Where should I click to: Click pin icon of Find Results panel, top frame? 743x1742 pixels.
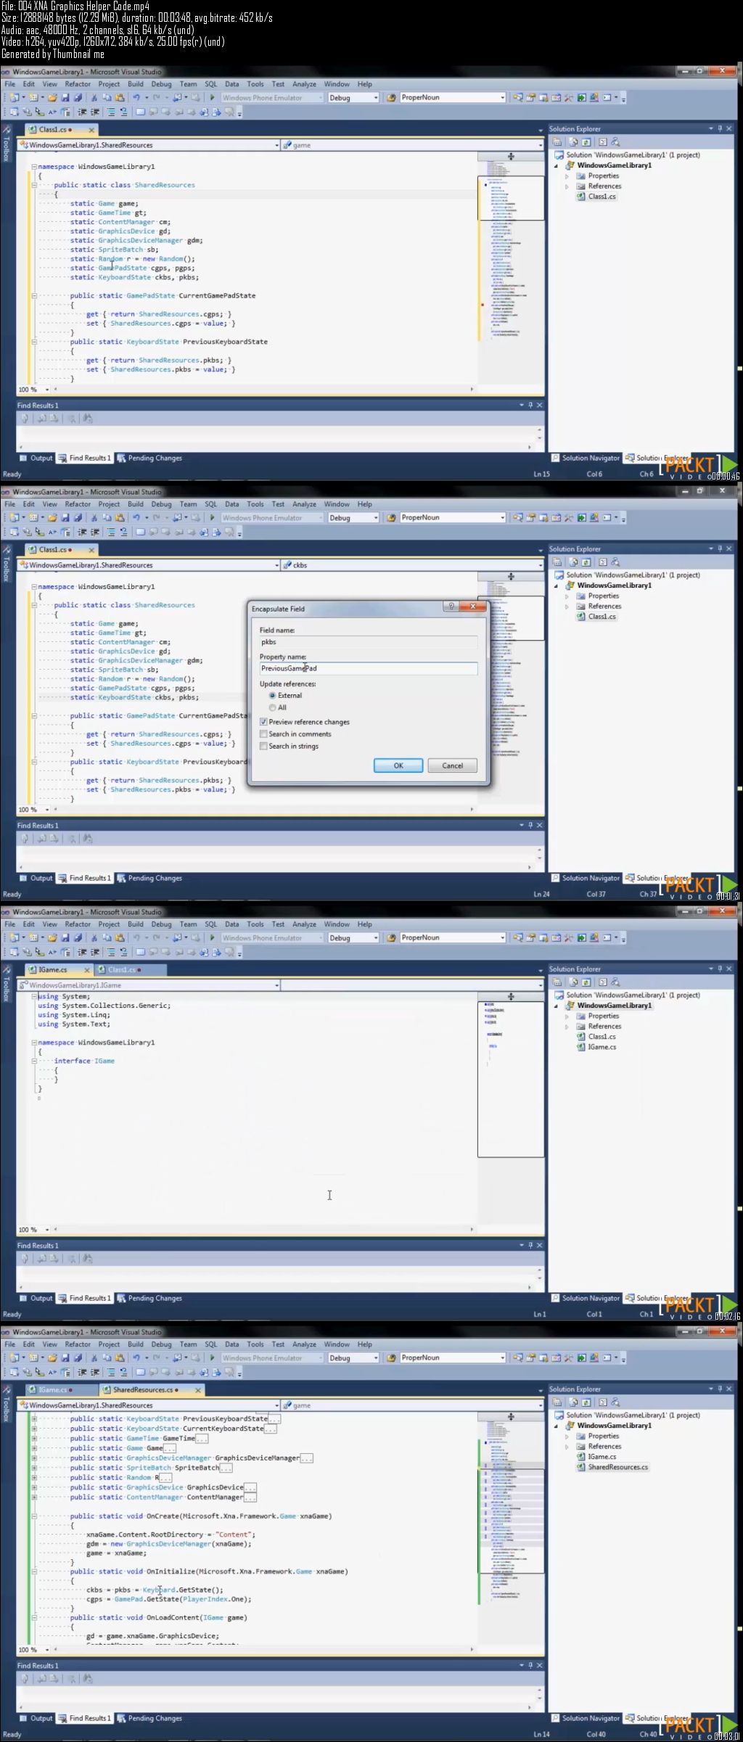[530, 405]
